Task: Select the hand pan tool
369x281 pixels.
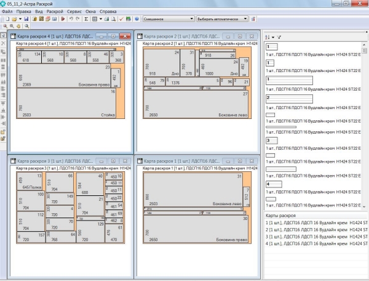Action: pos(18,26)
